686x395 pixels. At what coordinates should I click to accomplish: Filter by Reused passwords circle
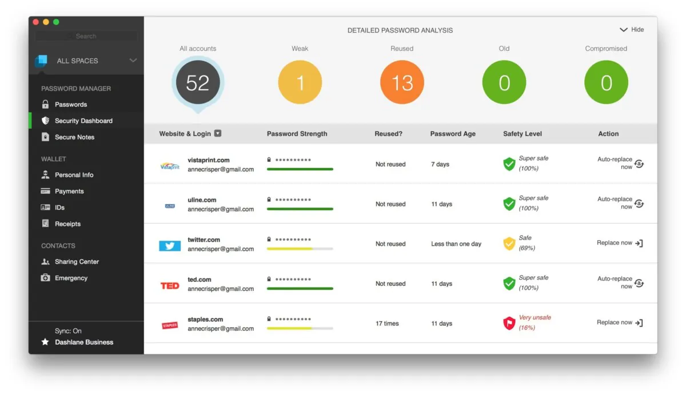(x=402, y=83)
